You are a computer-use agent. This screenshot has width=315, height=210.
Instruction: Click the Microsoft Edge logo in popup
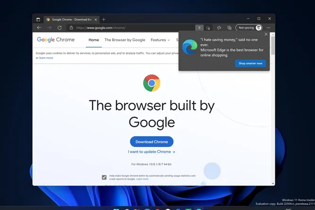click(190, 47)
